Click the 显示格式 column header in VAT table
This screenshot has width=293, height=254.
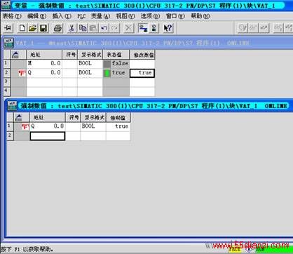[x=90, y=55]
